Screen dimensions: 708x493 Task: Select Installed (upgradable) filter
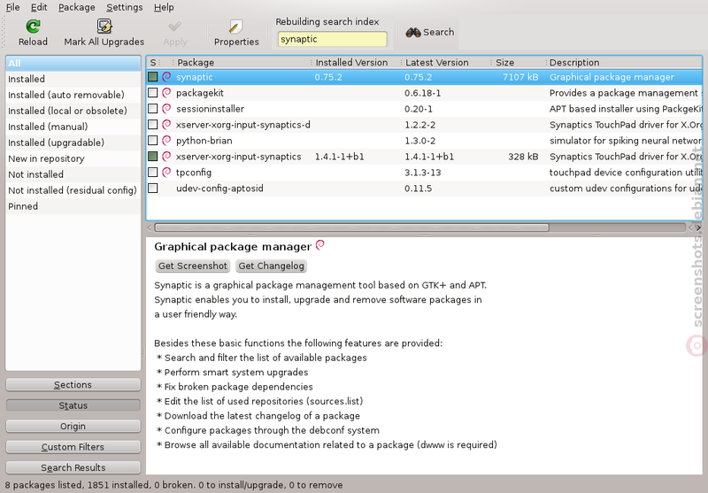point(73,143)
